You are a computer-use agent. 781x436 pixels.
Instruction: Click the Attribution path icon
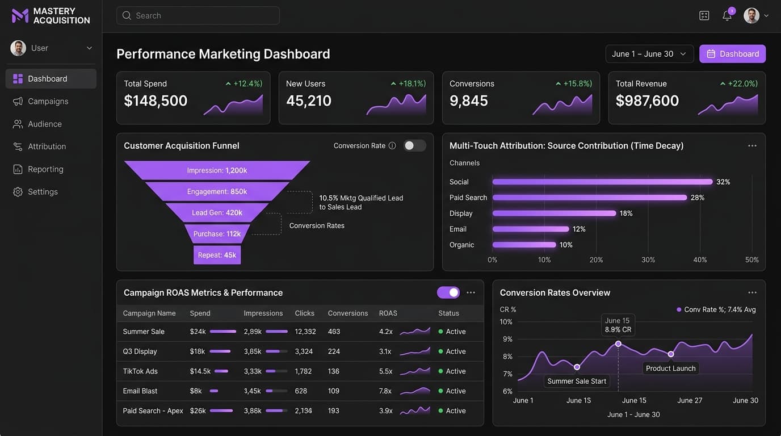point(18,146)
